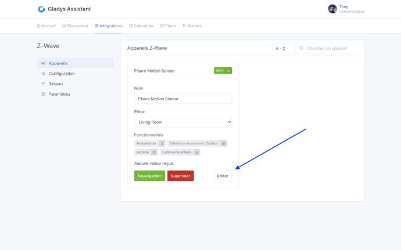Click the Scènes play icon

[x=184, y=26]
